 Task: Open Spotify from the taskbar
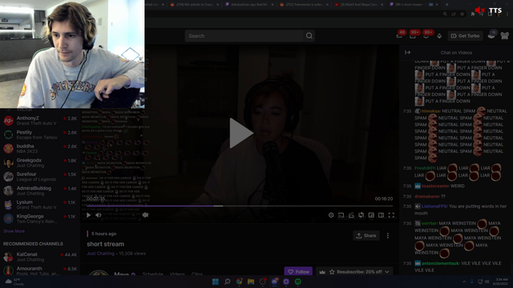[297, 282]
